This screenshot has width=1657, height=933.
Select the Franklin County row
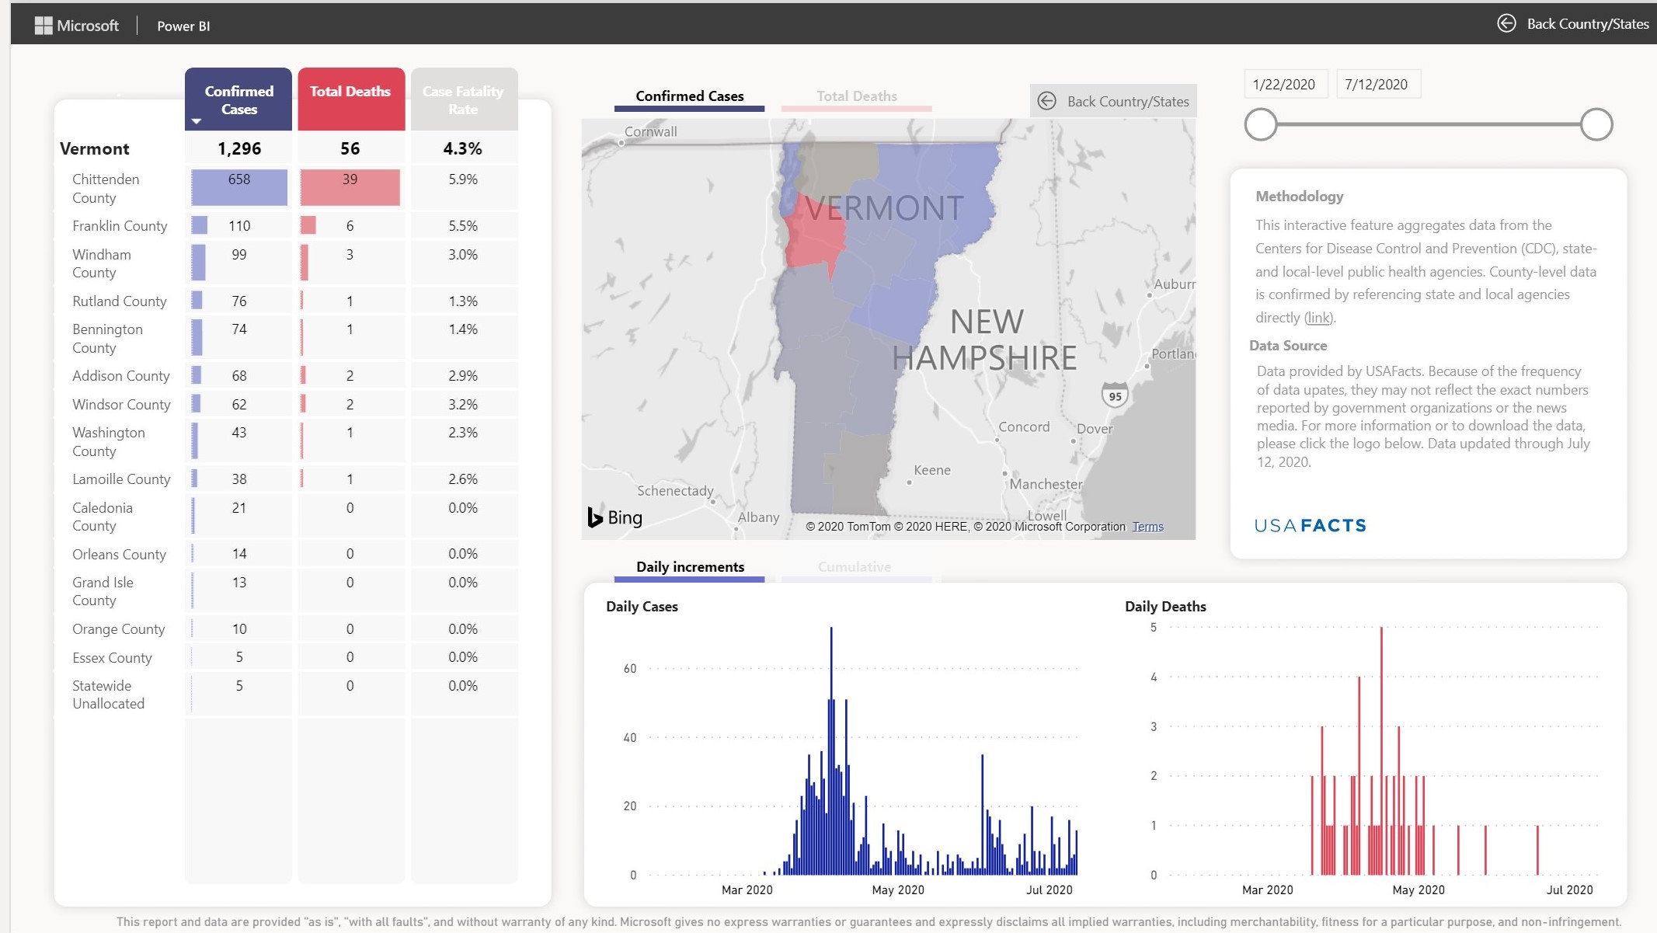(x=287, y=225)
